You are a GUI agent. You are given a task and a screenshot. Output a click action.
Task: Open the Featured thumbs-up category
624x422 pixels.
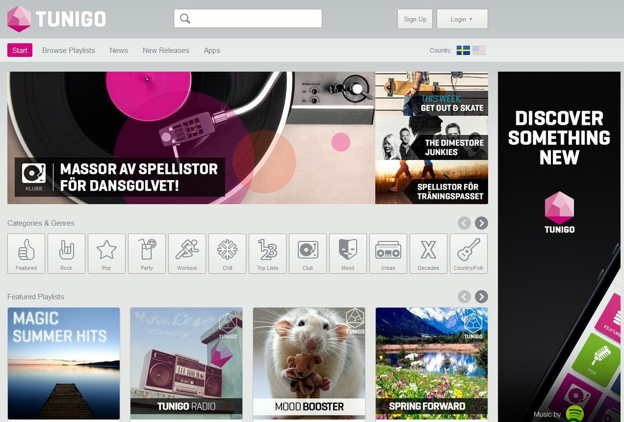[x=26, y=254]
